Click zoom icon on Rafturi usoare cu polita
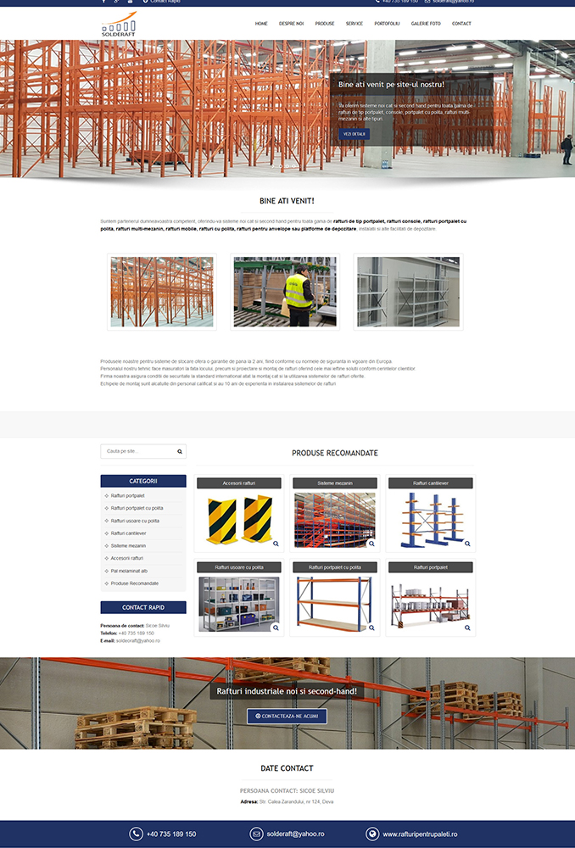The height and width of the screenshot is (848, 575). click(x=275, y=628)
